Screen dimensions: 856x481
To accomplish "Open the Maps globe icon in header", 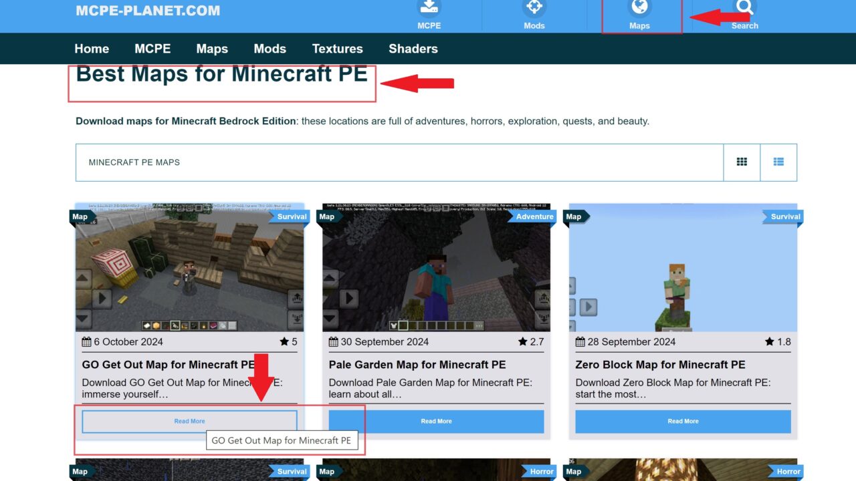I will click(x=639, y=8).
